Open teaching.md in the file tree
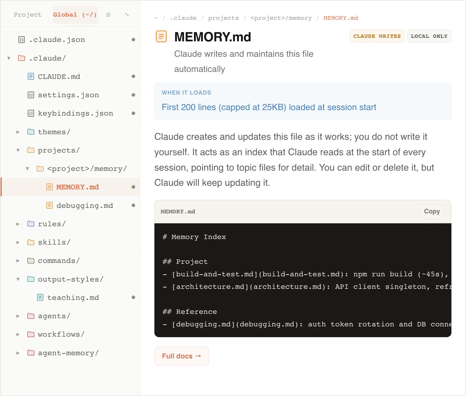This screenshot has height=396, width=466. (x=71, y=297)
